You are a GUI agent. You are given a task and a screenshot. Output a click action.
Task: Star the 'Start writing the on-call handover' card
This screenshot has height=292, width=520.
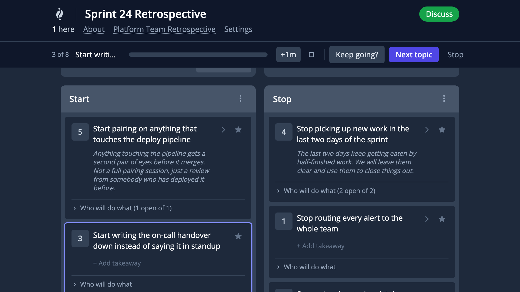(x=238, y=236)
